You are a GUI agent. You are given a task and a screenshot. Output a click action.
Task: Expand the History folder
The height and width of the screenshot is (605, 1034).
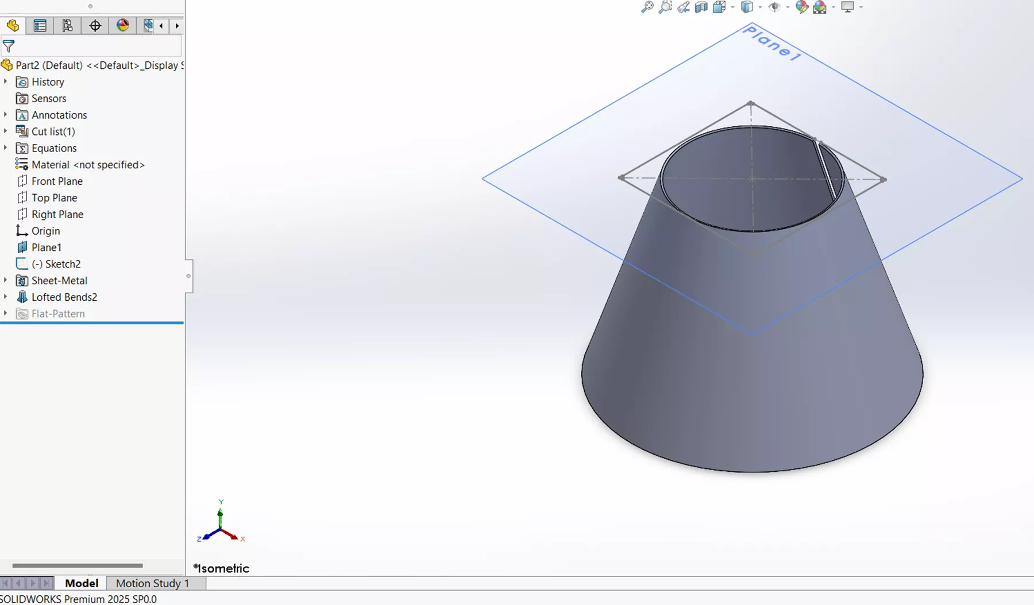[x=6, y=82]
